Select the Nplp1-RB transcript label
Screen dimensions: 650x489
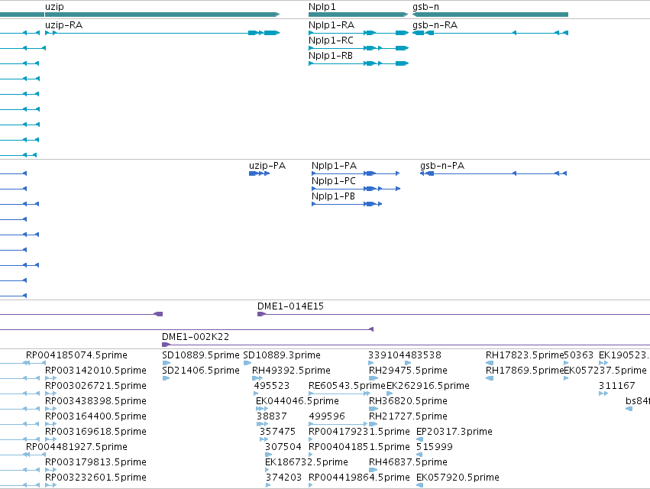[331, 56]
